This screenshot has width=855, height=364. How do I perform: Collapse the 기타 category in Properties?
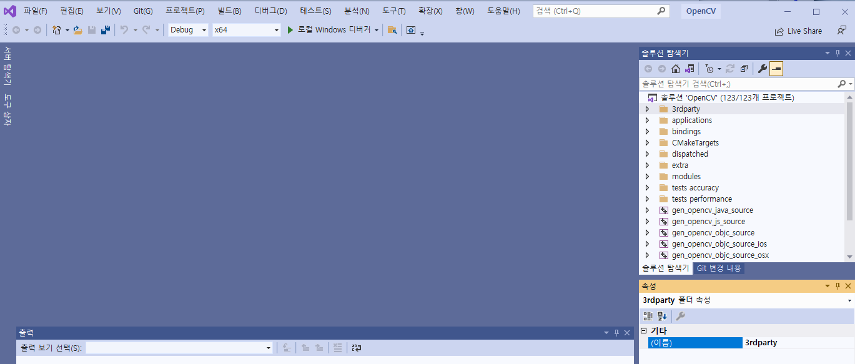tap(644, 331)
